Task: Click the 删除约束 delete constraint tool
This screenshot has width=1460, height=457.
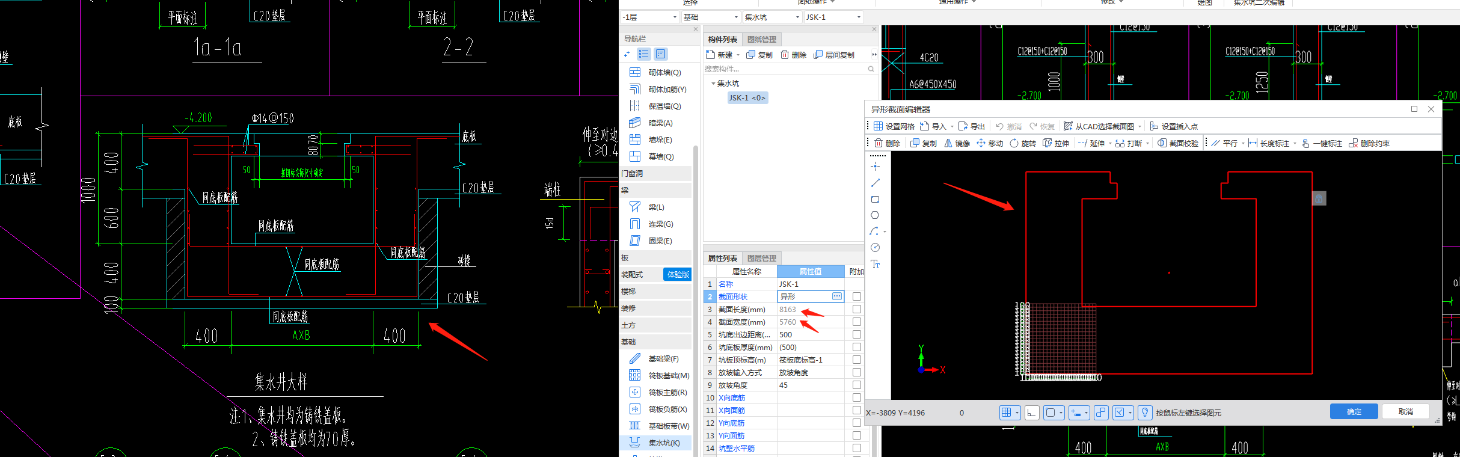Action: [1369, 143]
